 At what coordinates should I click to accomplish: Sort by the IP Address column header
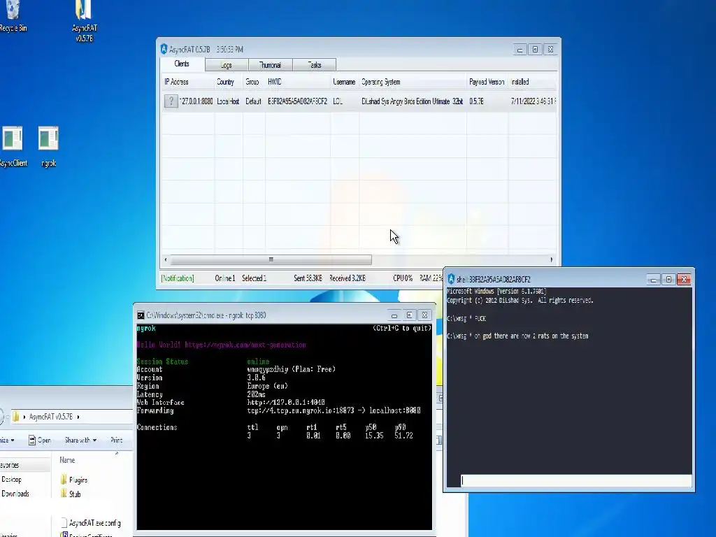pyautogui.click(x=187, y=82)
